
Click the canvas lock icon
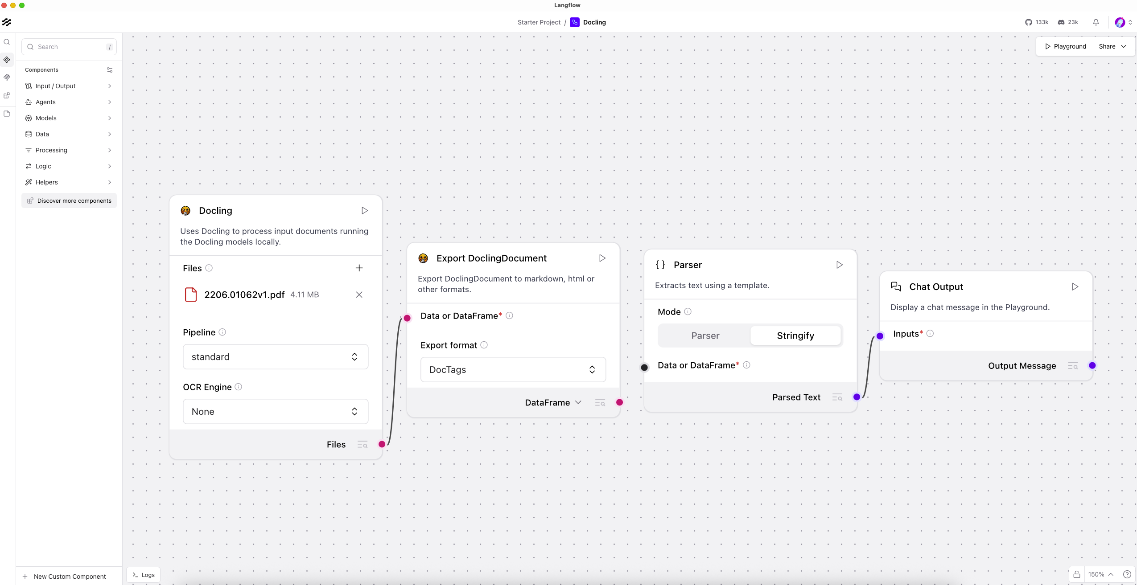(x=1076, y=574)
